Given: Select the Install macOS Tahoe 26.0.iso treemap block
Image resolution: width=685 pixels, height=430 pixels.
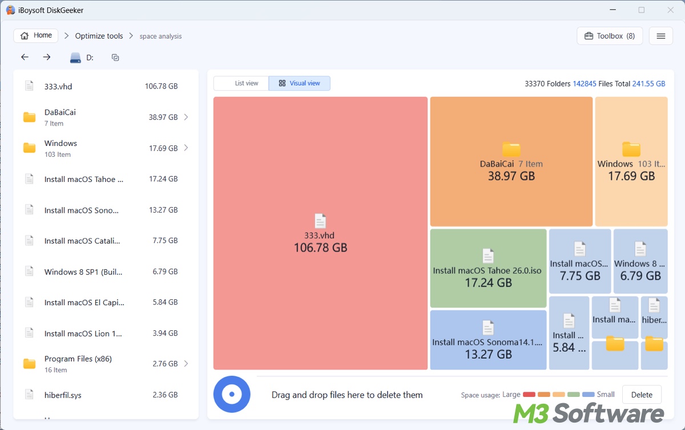Looking at the screenshot, I should [x=488, y=269].
